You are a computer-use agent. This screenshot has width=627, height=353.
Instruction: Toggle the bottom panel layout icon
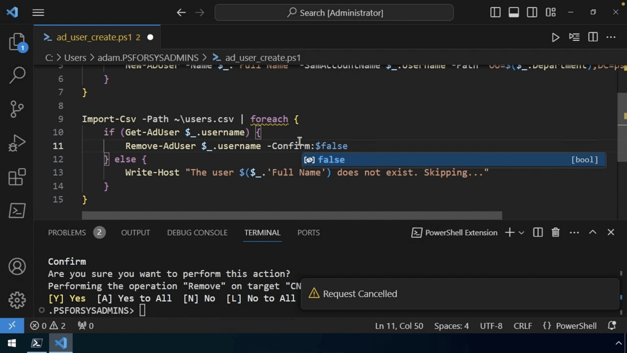[x=514, y=12]
